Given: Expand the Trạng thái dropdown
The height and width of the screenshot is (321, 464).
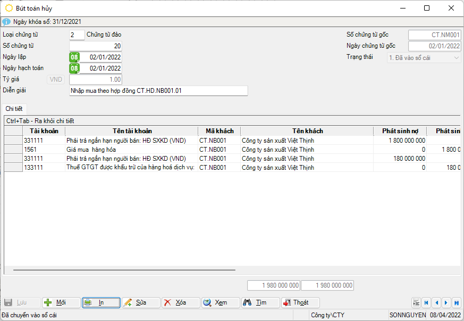Looking at the screenshot, I should coord(457,57).
